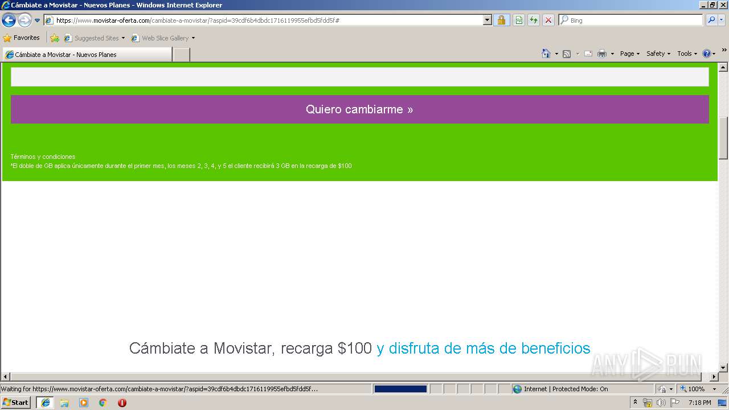
Task: Click Add to Favorites Bar icon
Action: (55, 38)
